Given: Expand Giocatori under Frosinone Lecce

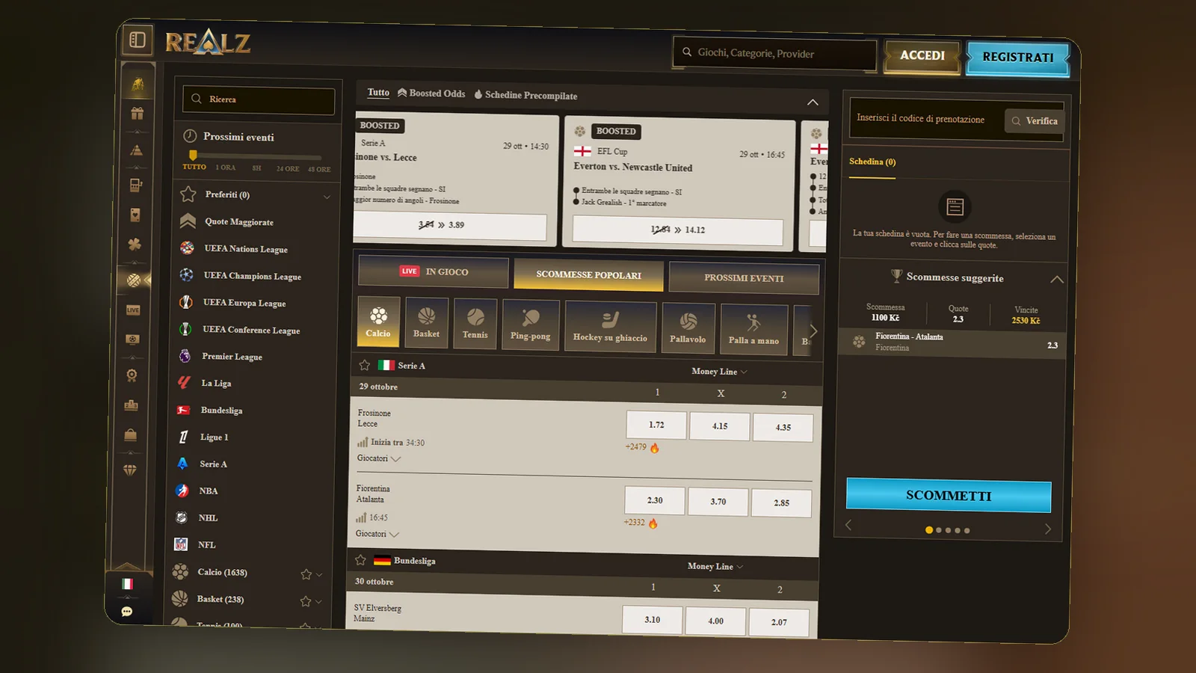Looking at the screenshot, I should [378, 458].
